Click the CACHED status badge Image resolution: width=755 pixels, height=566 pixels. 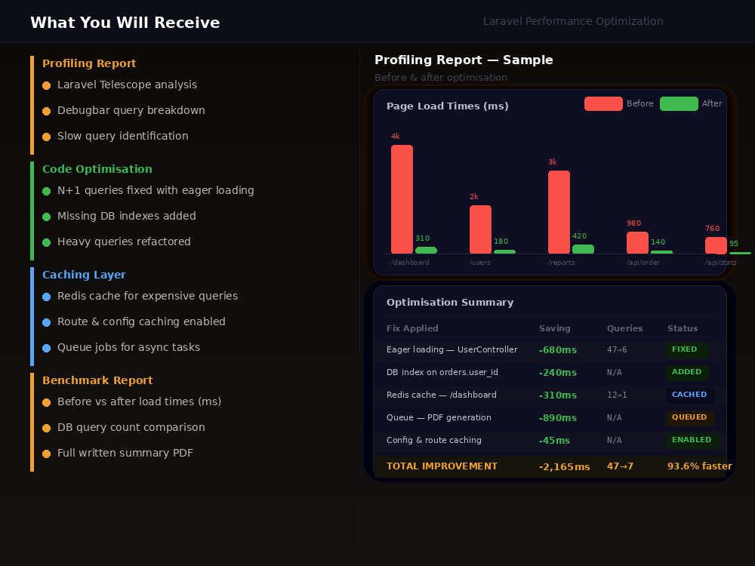[x=690, y=395]
